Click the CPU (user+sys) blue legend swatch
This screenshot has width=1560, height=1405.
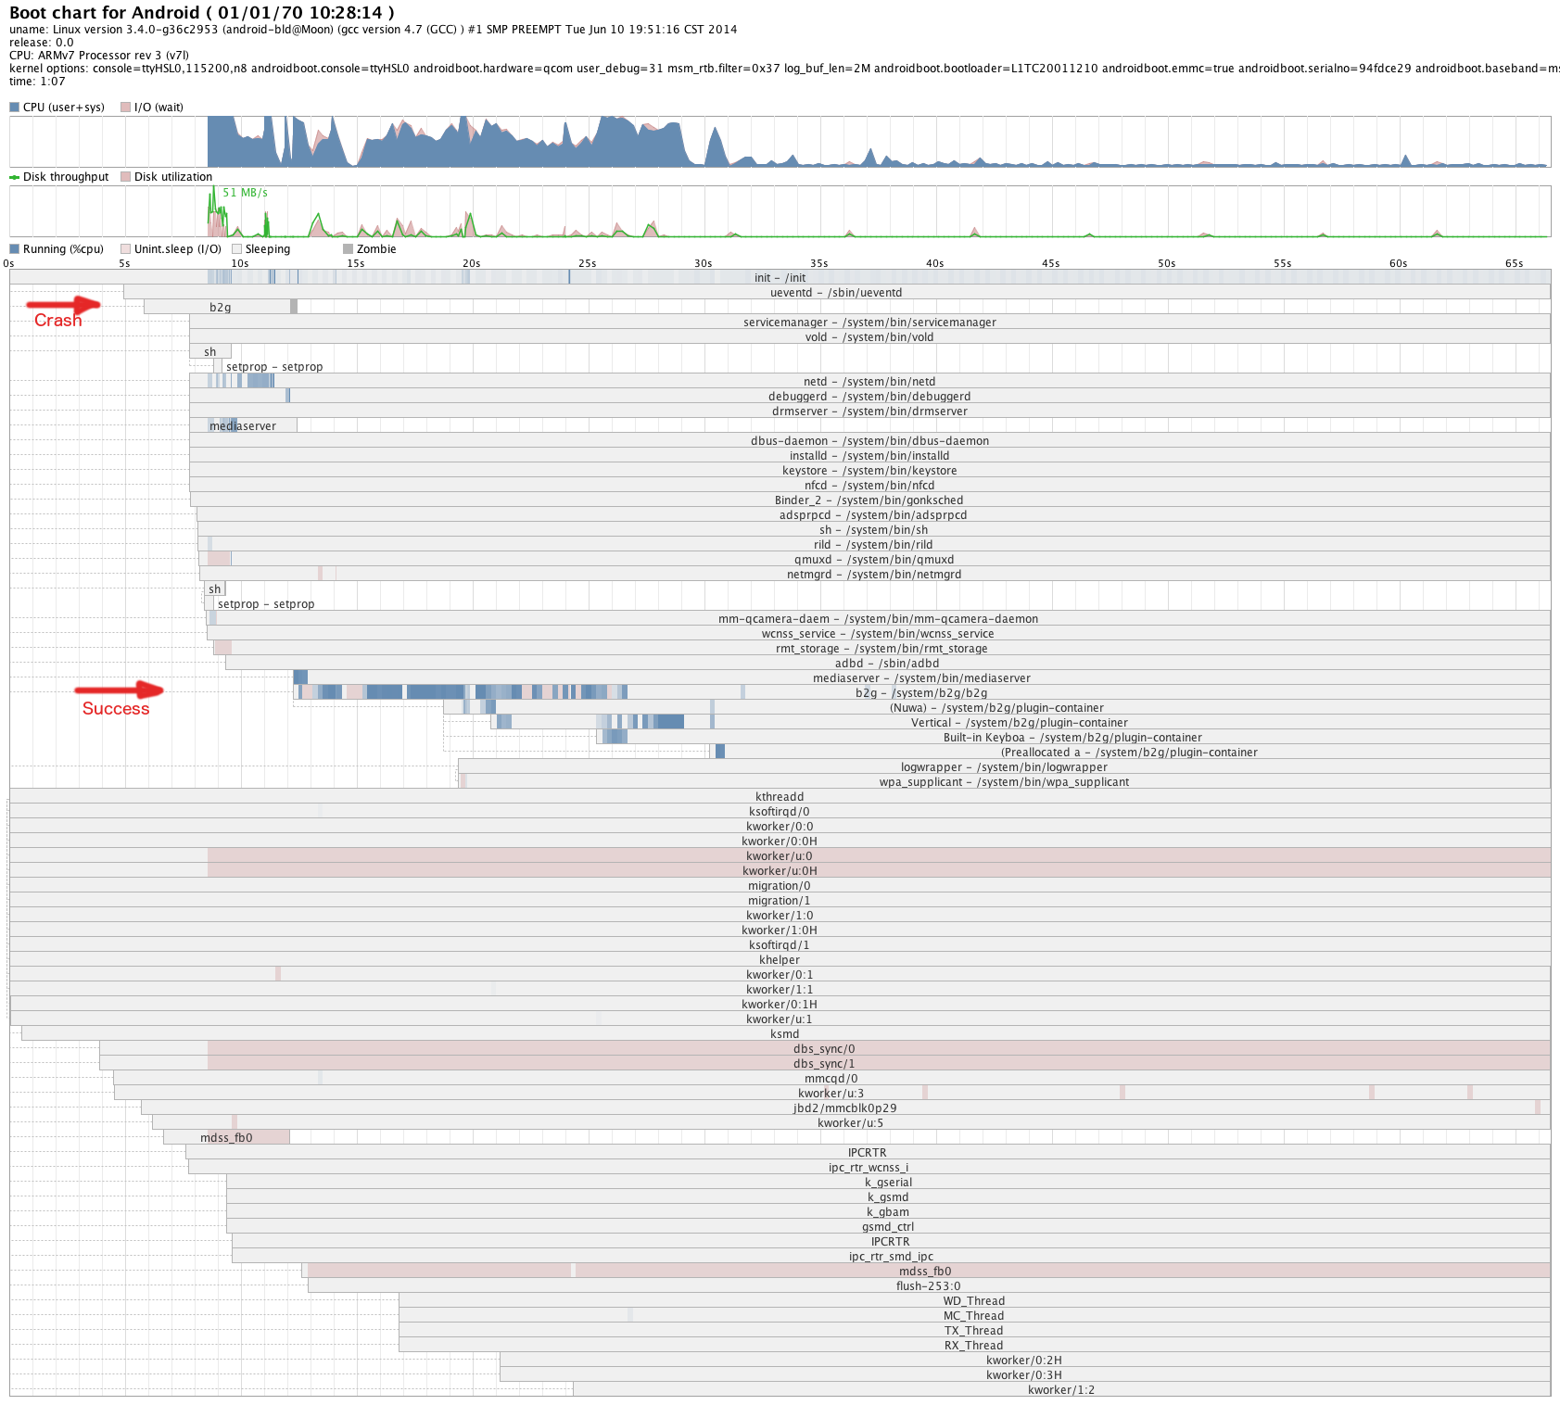[14, 108]
